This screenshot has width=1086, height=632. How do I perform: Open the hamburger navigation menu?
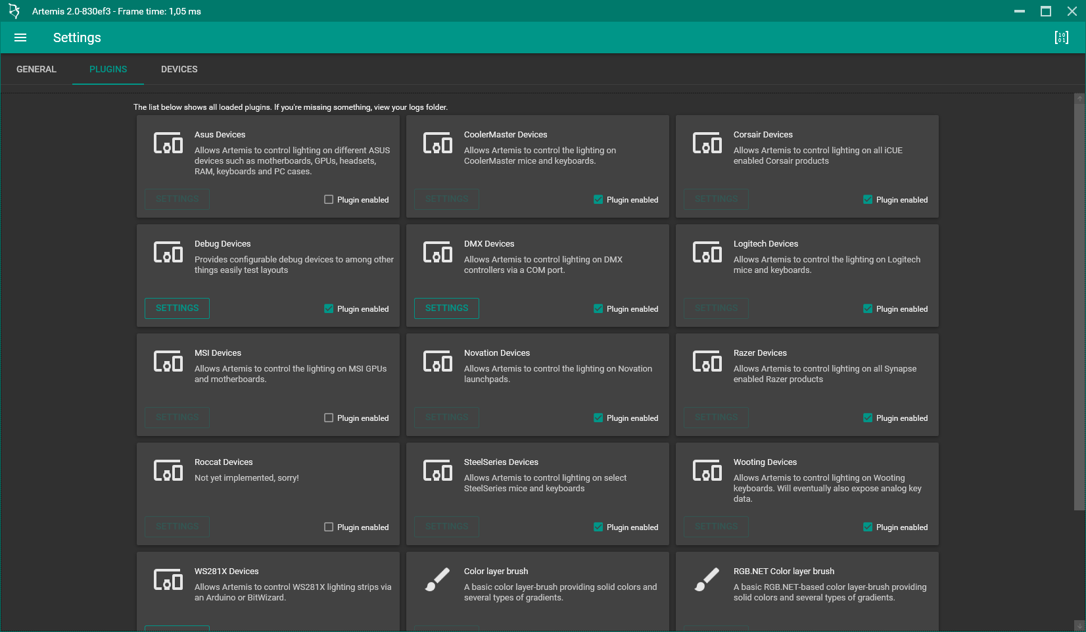tap(20, 37)
